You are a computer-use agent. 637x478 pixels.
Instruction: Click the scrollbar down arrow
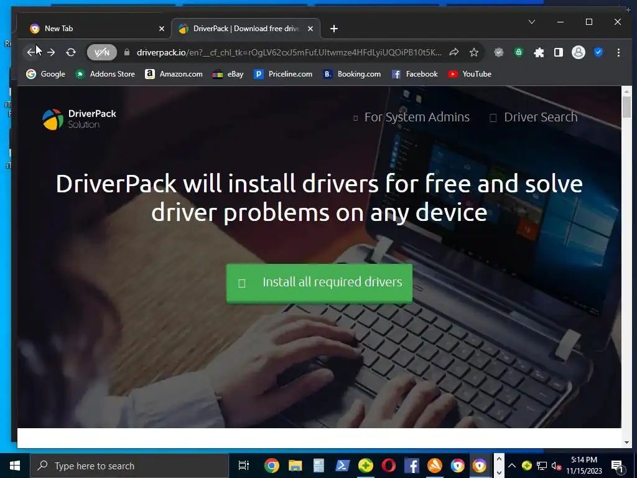pos(627,443)
